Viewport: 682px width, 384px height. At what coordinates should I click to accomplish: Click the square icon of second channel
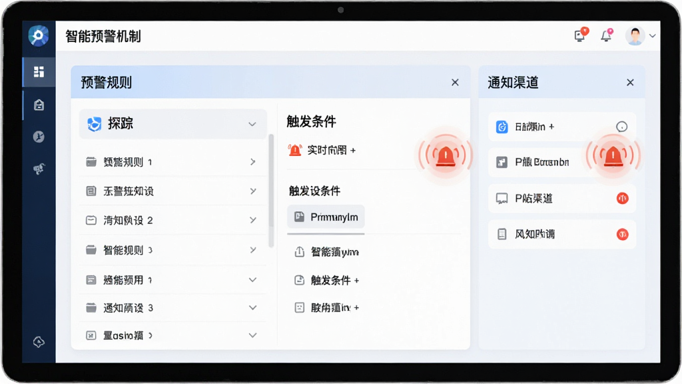click(x=502, y=163)
